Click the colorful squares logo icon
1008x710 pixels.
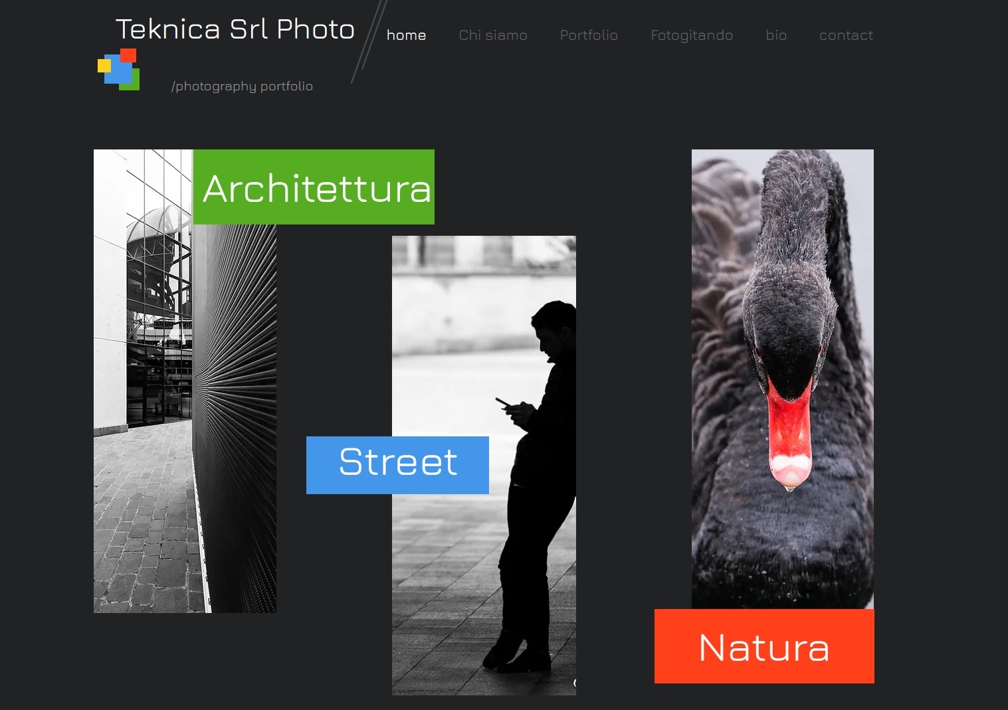119,69
